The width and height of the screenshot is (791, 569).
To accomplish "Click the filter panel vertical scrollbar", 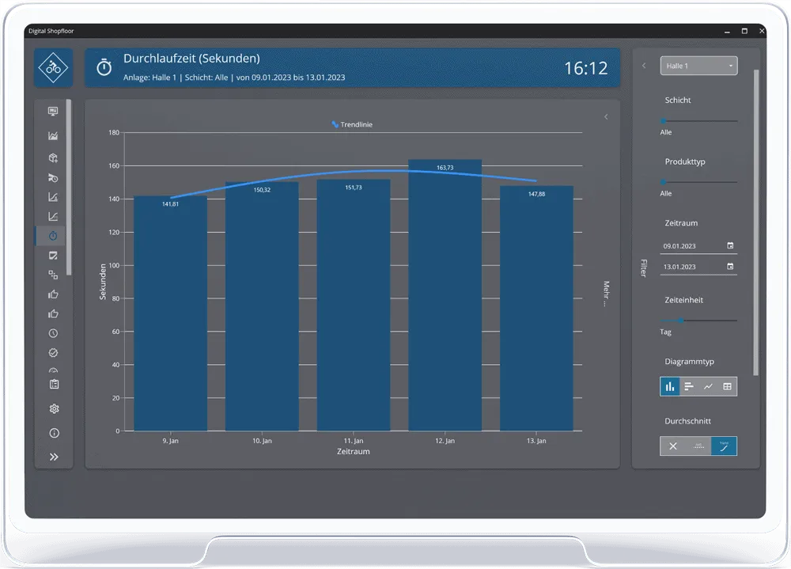I will point(755,222).
